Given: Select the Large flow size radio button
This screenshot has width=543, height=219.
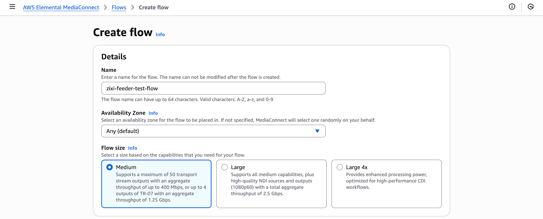Looking at the screenshot, I should 225,167.
